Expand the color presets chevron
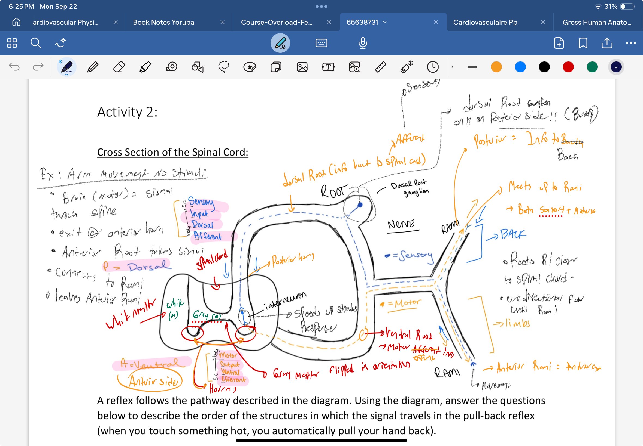Screen dimensions: 643x446 pos(616,67)
